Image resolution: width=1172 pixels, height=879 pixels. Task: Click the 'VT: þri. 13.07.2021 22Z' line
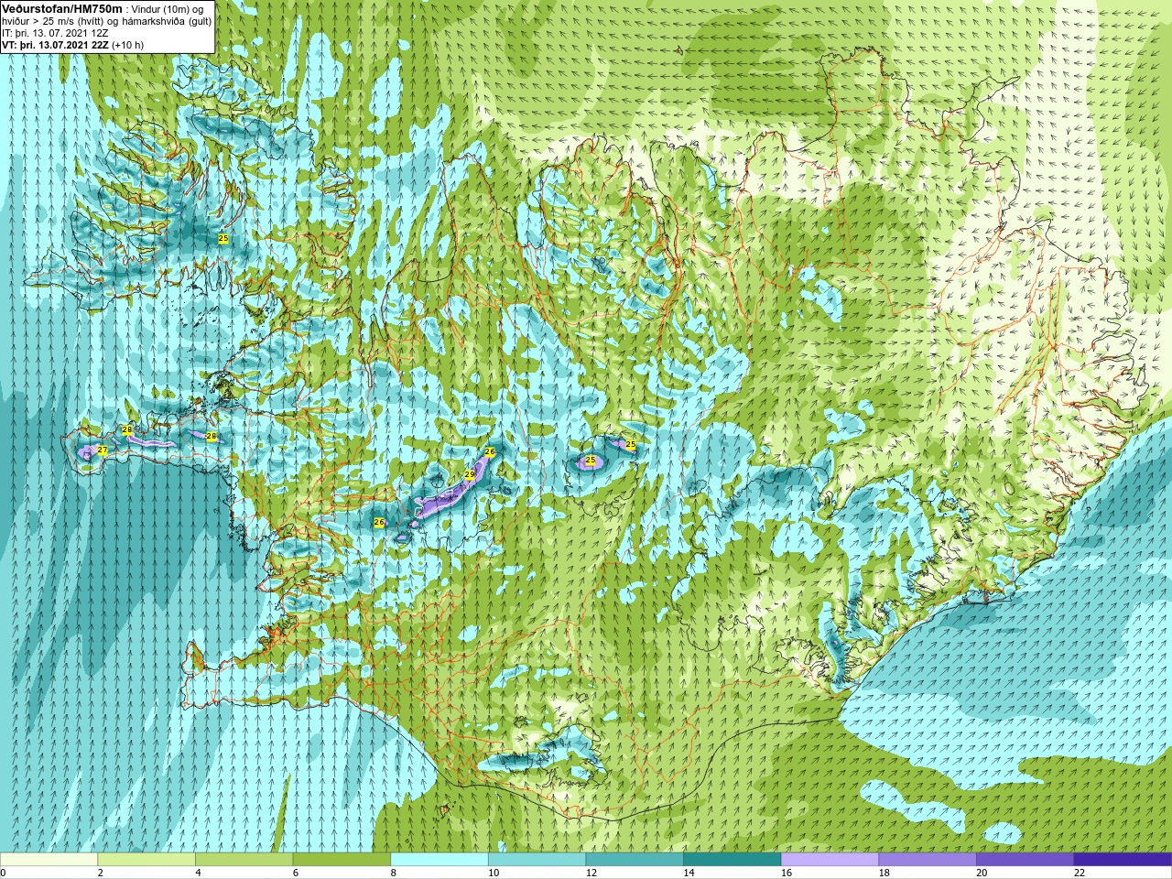click(x=55, y=45)
